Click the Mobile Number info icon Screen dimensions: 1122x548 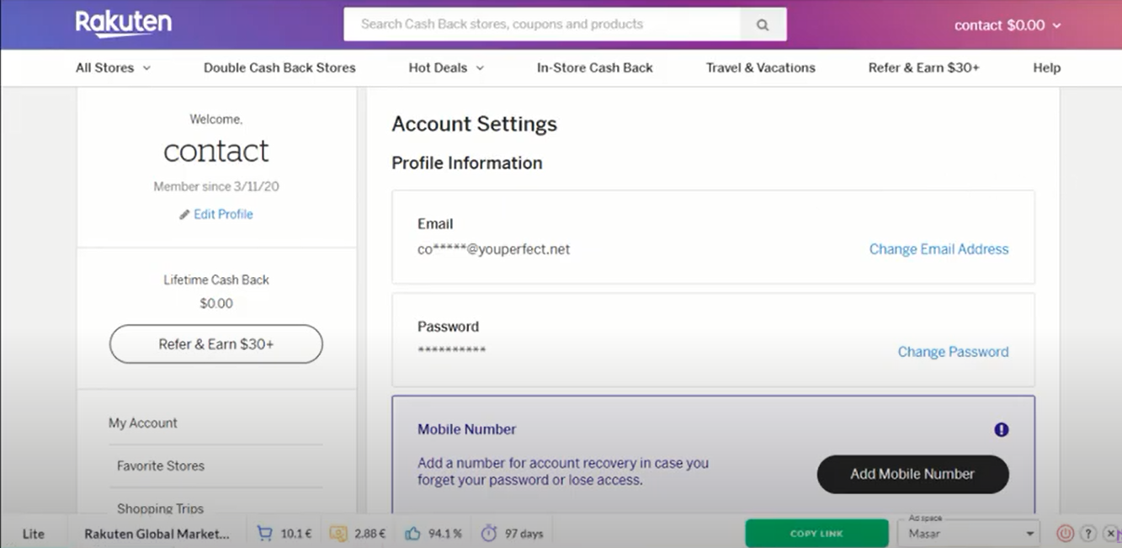point(1001,429)
